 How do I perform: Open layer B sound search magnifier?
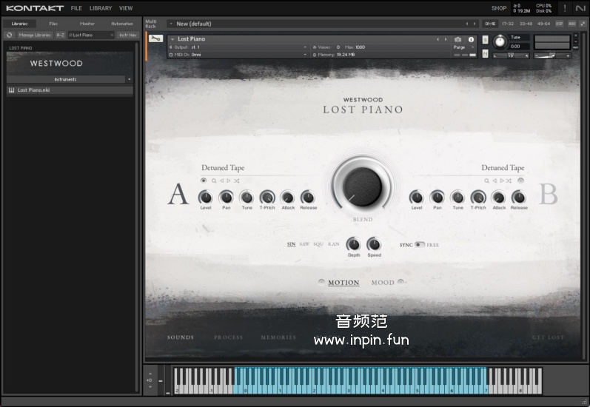point(486,181)
